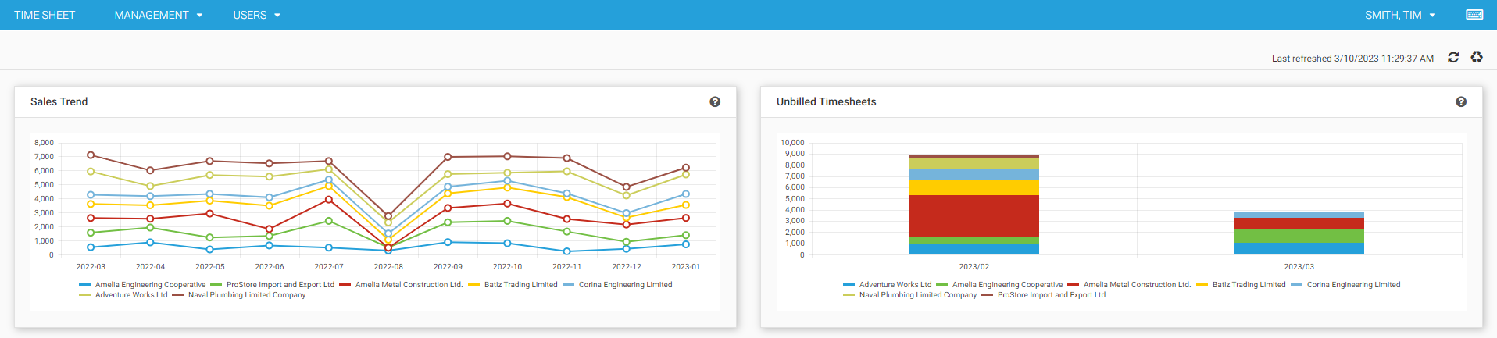
Task: Toggle Naval Plumbing Limited Company in Unbilled Timesheets legend
Action: 909,295
